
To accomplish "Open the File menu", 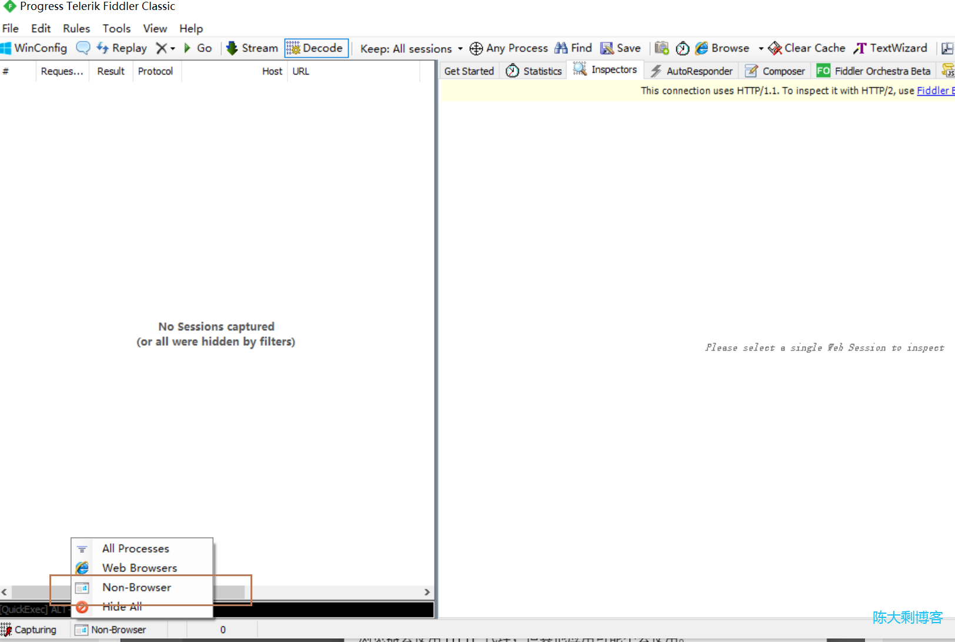I will [x=11, y=28].
